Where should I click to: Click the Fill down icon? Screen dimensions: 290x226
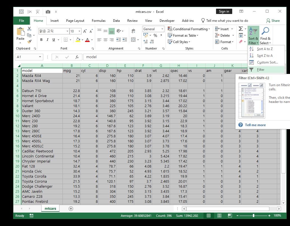241,35
